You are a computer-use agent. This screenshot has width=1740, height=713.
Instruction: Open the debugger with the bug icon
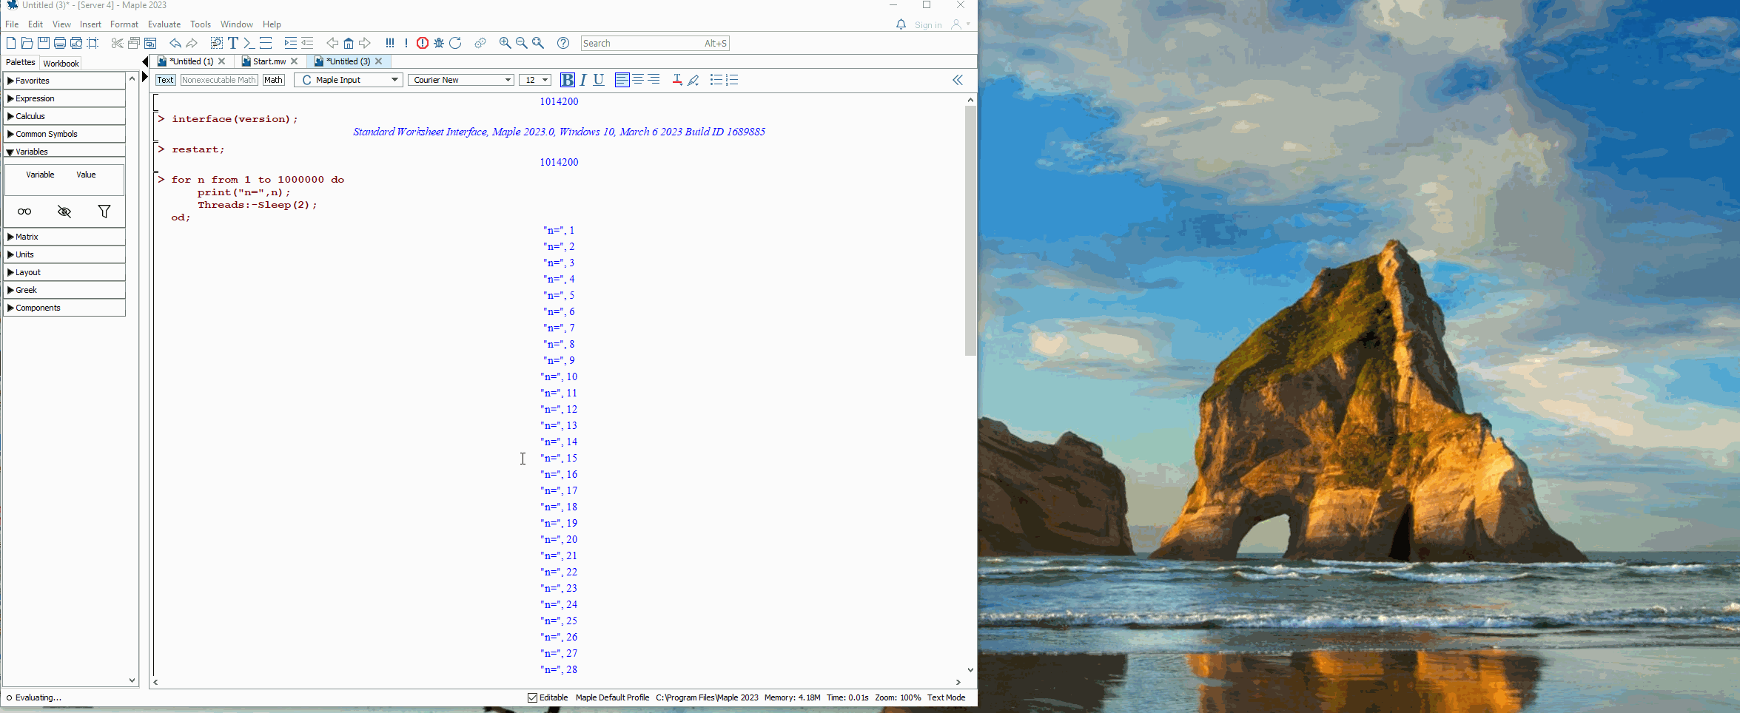tap(439, 43)
